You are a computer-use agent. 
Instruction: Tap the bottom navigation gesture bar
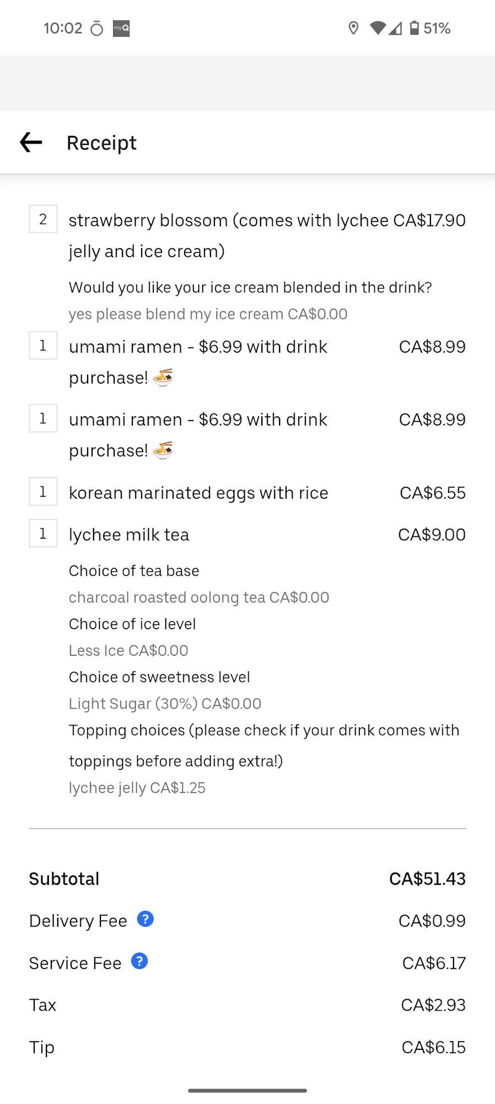[247, 1090]
